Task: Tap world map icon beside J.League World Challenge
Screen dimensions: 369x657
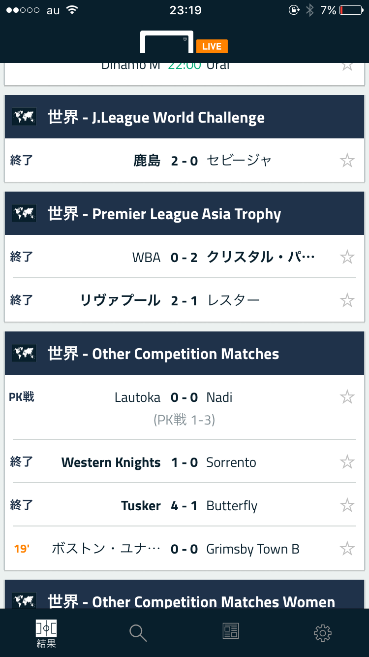Action: [x=24, y=117]
